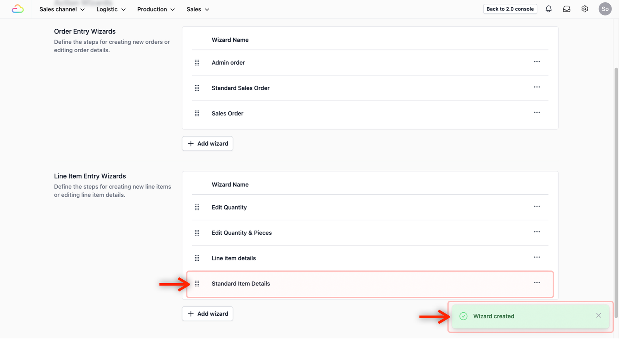Click the cloud logo in the header
Viewport: 620px width, 339px height.
[17, 9]
